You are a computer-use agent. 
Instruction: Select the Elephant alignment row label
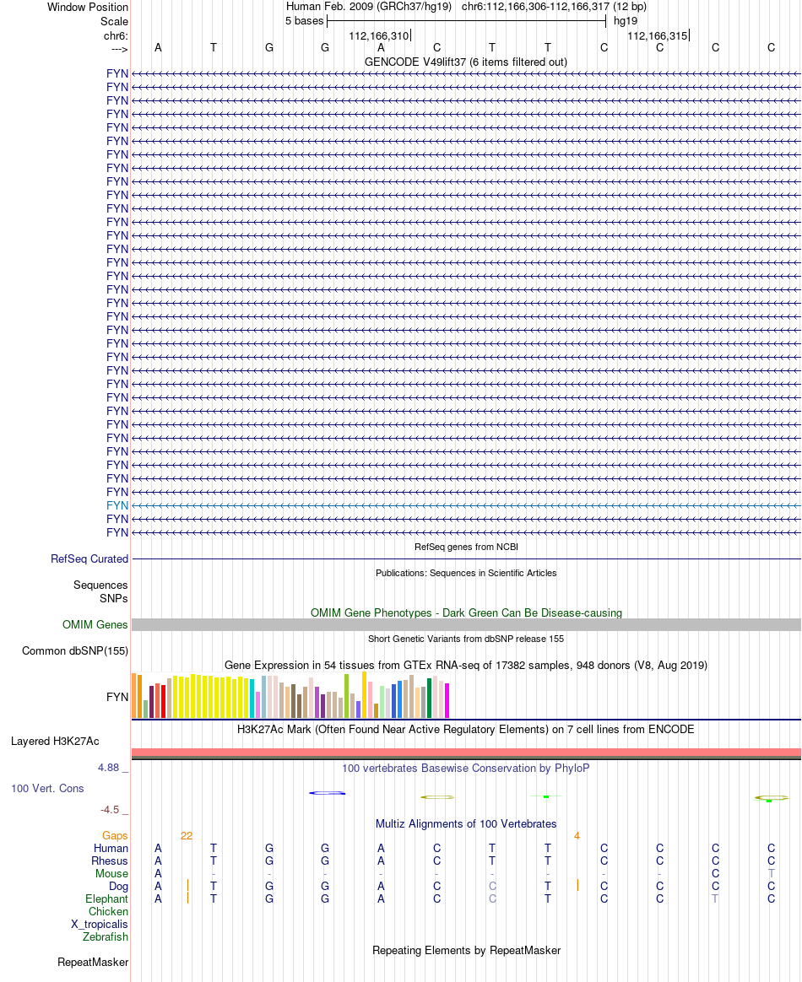pyautogui.click(x=106, y=898)
